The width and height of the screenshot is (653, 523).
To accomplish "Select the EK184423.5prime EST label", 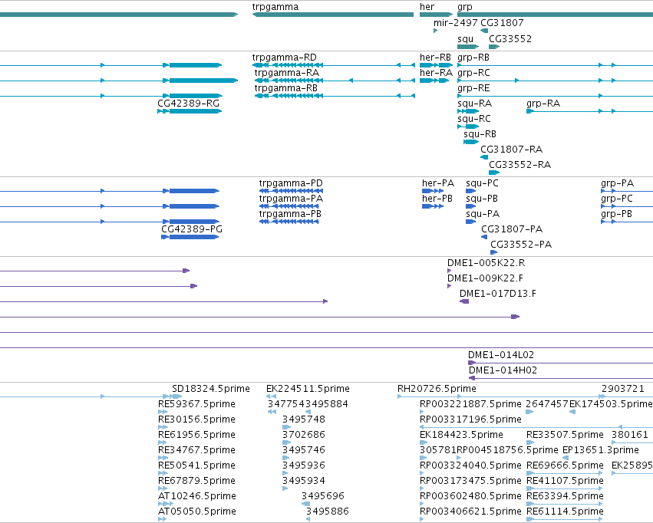I will [x=461, y=436].
